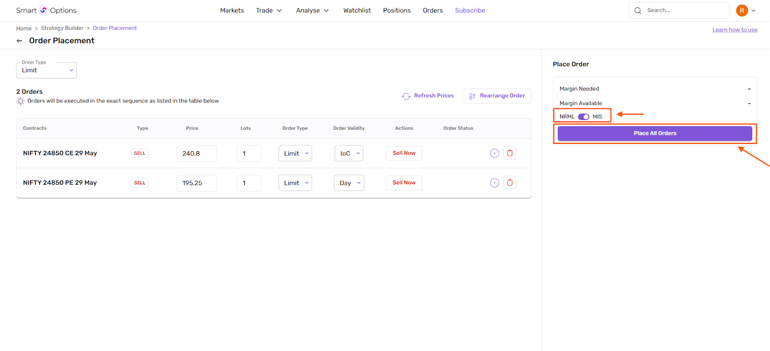Click the back arrow beside Order Placement
The height and width of the screenshot is (351, 770).
(20, 41)
